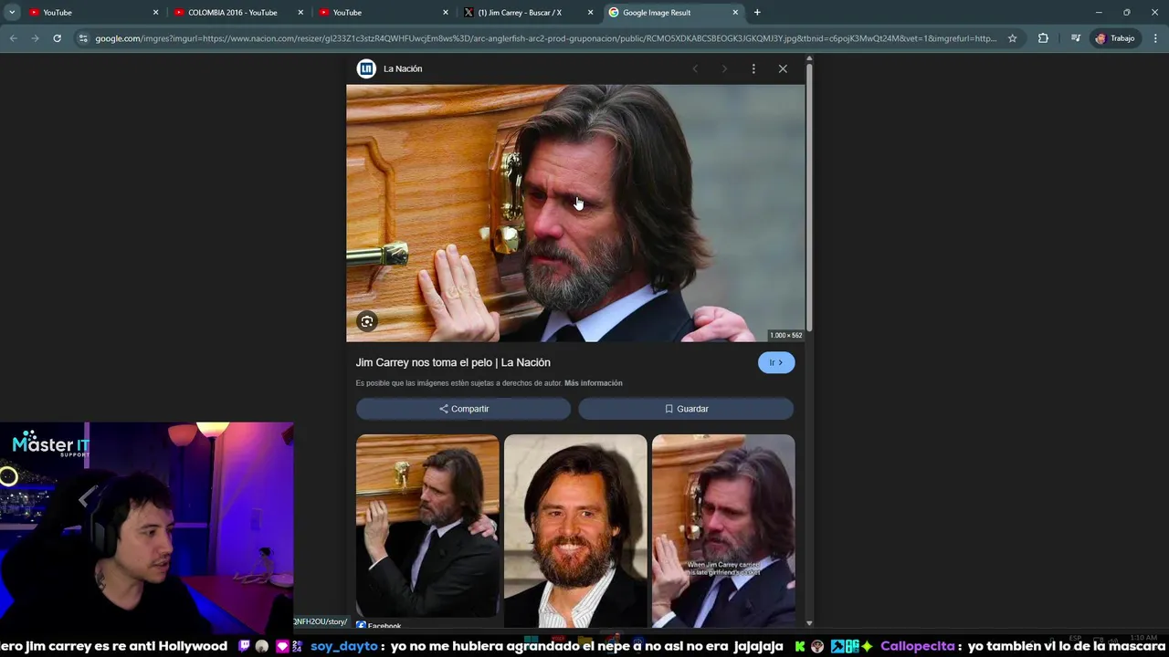Viewport: 1169px width, 657px height.
Task: Reload the current page
Action: click(57, 38)
